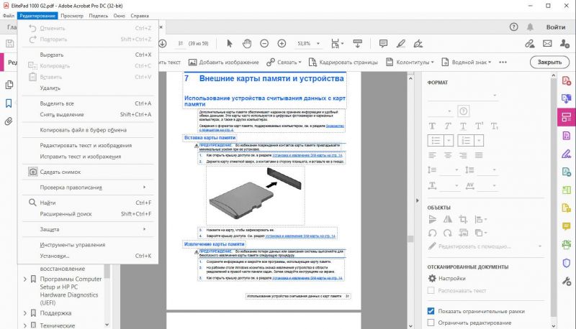
Task: Click the document vertical scrollbar thumb
Action: (410, 239)
